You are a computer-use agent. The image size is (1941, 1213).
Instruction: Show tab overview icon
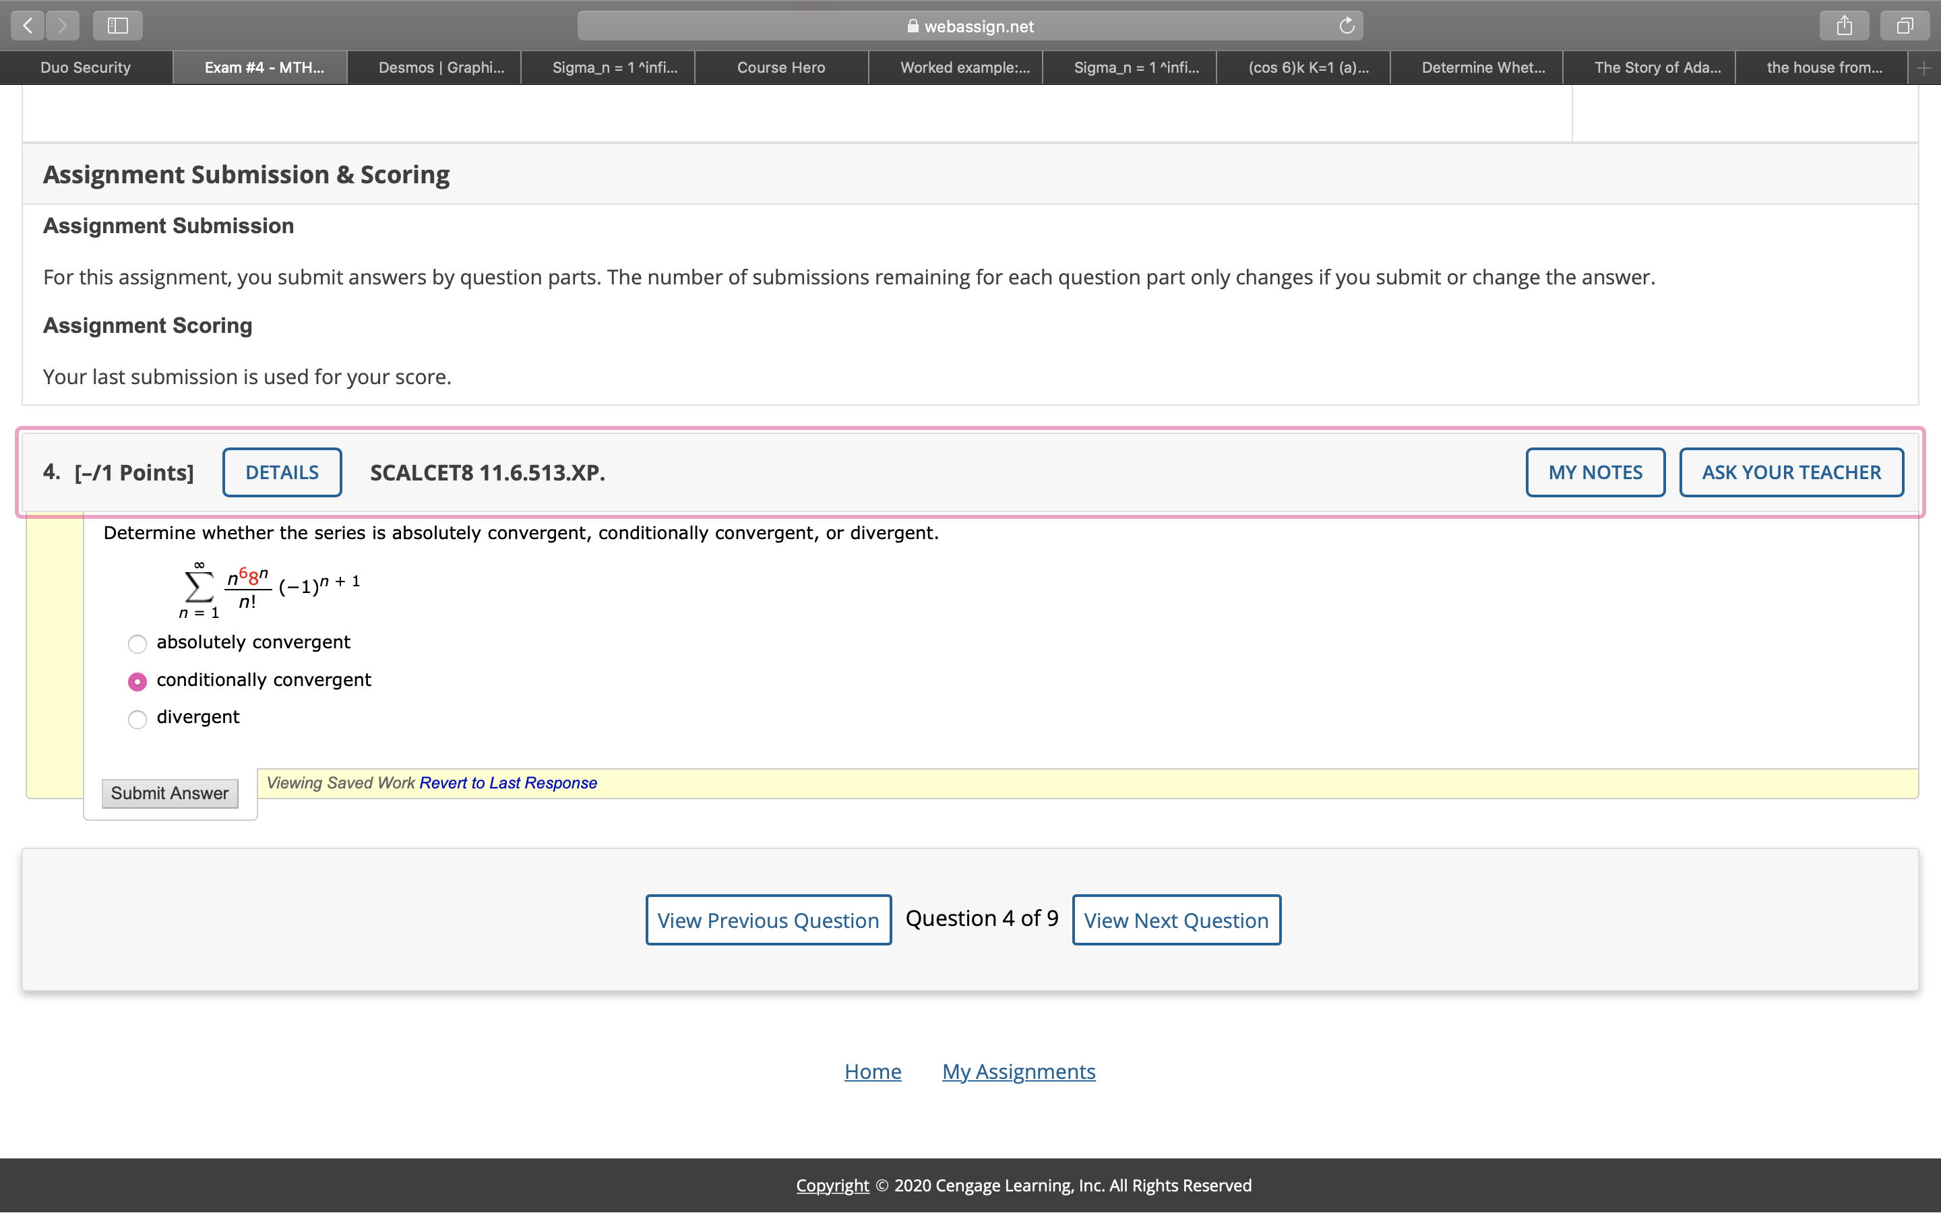pos(1904,26)
